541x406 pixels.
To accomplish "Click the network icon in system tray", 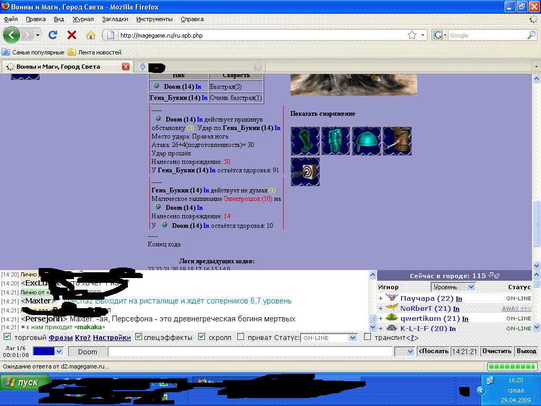I will [490, 381].
